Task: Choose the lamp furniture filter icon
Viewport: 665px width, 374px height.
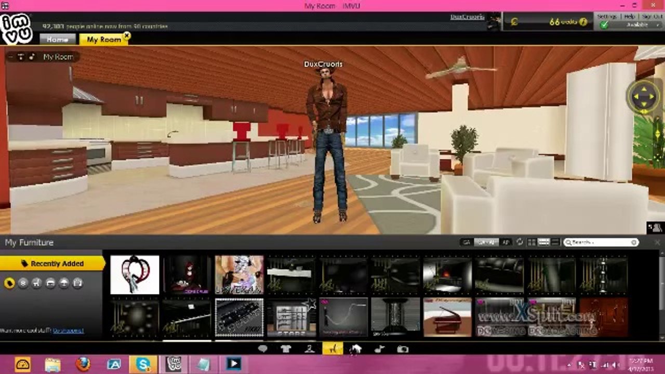Action: click(x=64, y=283)
